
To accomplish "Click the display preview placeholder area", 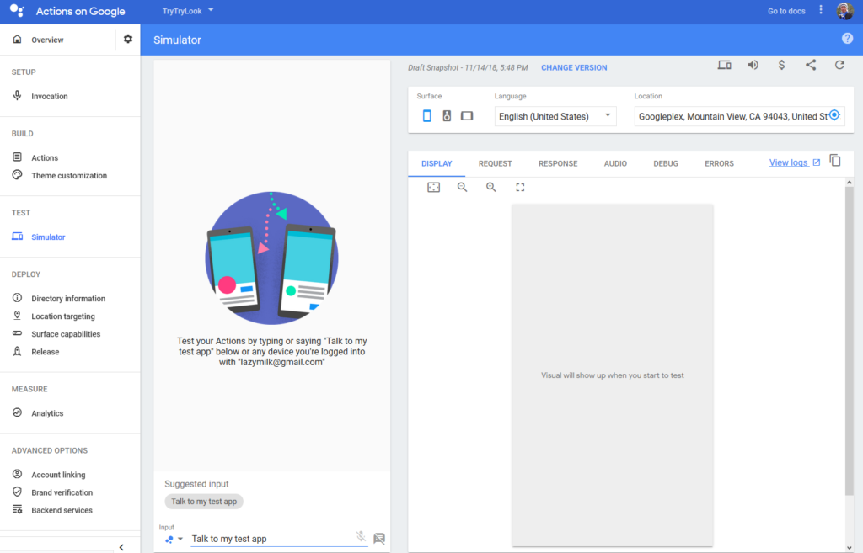I will (612, 375).
